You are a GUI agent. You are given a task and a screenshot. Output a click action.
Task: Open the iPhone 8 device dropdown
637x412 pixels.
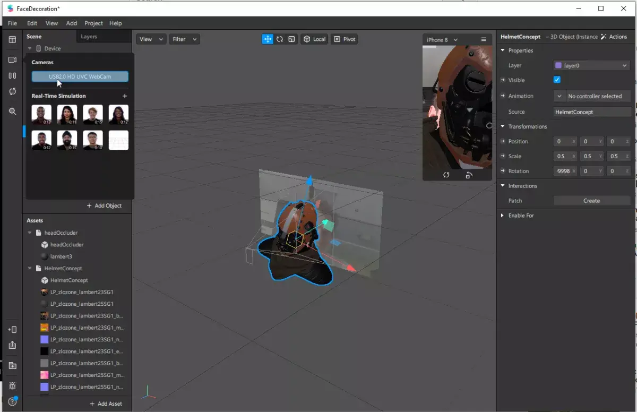pyautogui.click(x=442, y=40)
